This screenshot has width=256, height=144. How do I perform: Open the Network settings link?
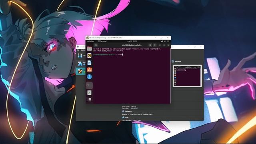click(128, 111)
